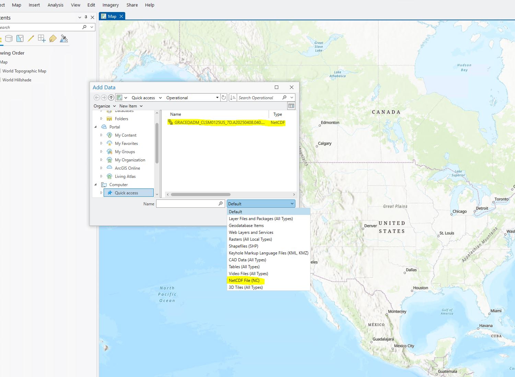
Task: Select List By Selection icon
Action: [20, 38]
